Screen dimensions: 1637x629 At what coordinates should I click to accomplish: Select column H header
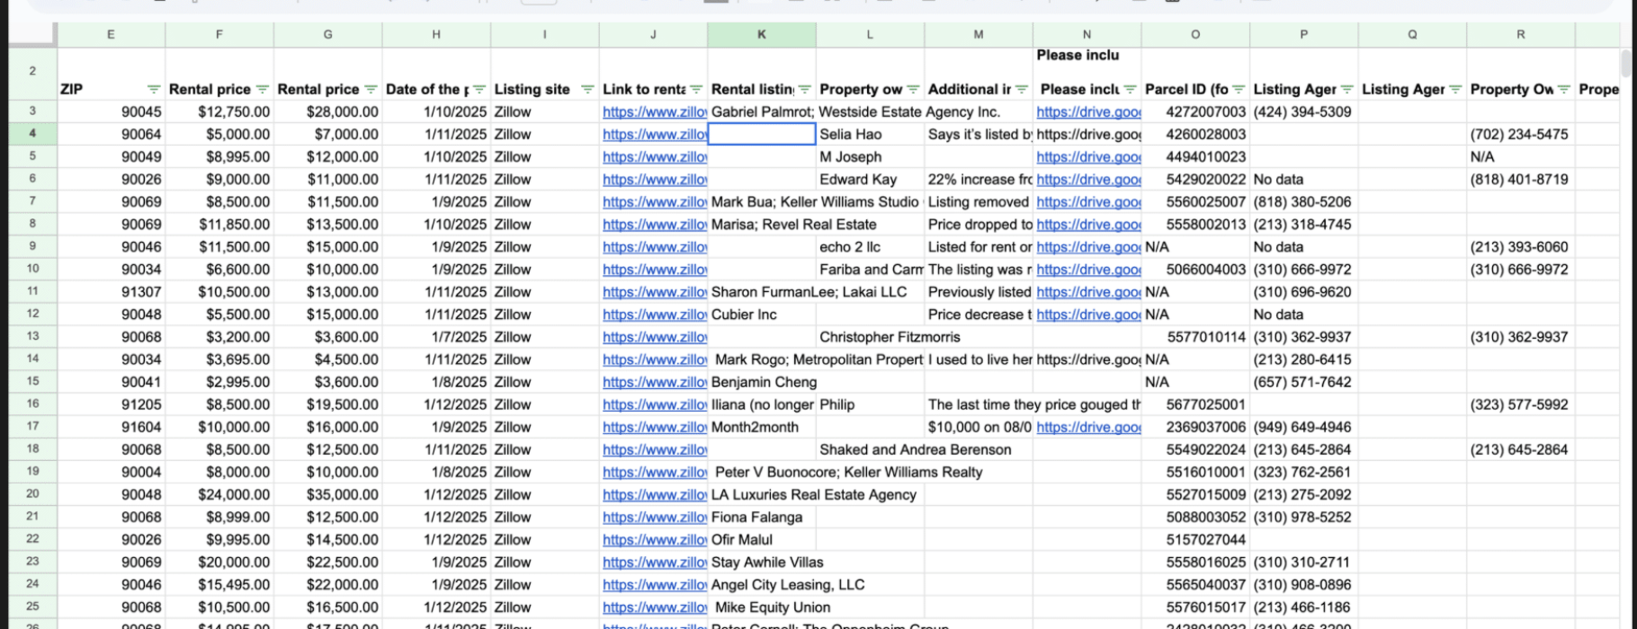tap(436, 34)
